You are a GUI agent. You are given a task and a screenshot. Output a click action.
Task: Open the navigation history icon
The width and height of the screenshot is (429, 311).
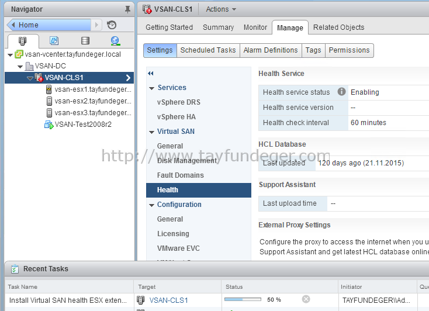tap(112, 25)
